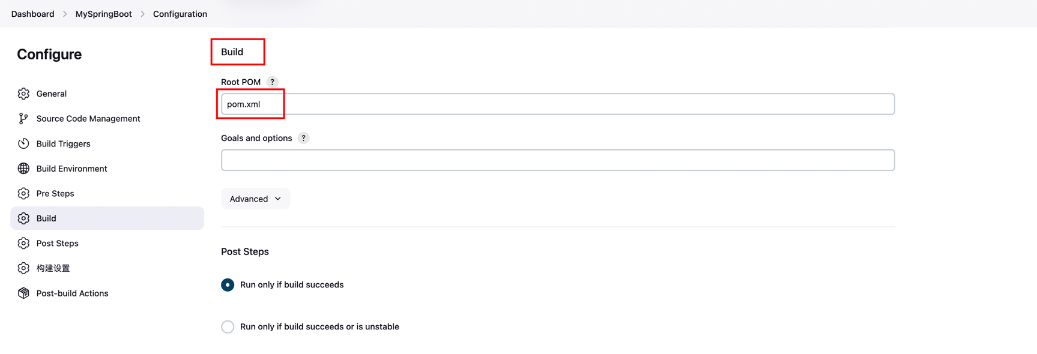Click the Build Triggers clock icon
The height and width of the screenshot is (354, 1037).
coord(23,143)
